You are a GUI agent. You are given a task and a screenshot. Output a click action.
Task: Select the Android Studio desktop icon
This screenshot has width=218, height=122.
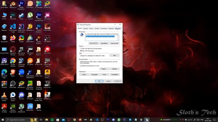13,97
